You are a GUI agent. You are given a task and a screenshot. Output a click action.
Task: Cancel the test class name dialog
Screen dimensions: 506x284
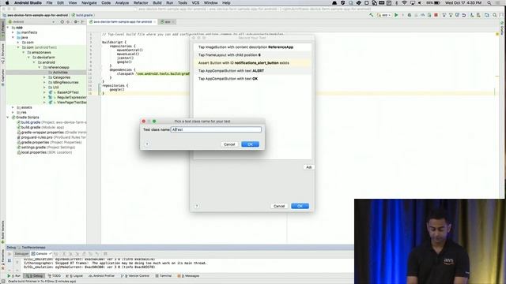click(x=229, y=144)
